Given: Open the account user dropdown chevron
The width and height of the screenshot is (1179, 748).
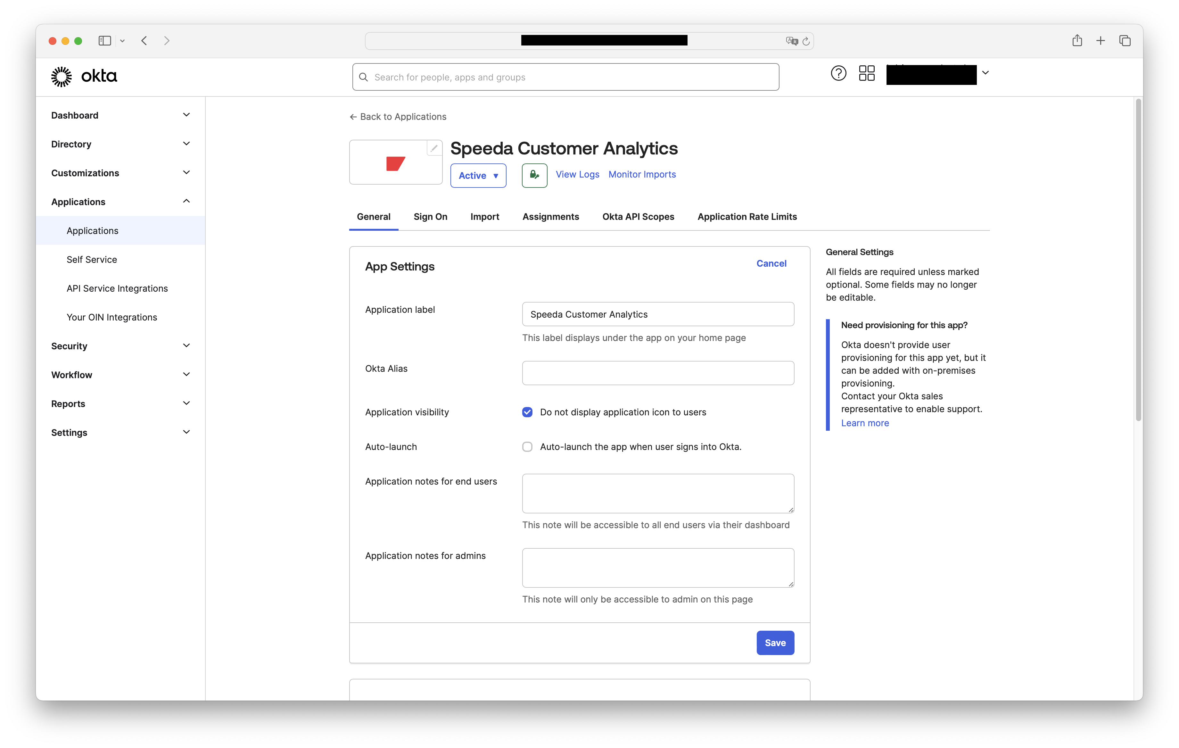Looking at the screenshot, I should [x=985, y=73].
